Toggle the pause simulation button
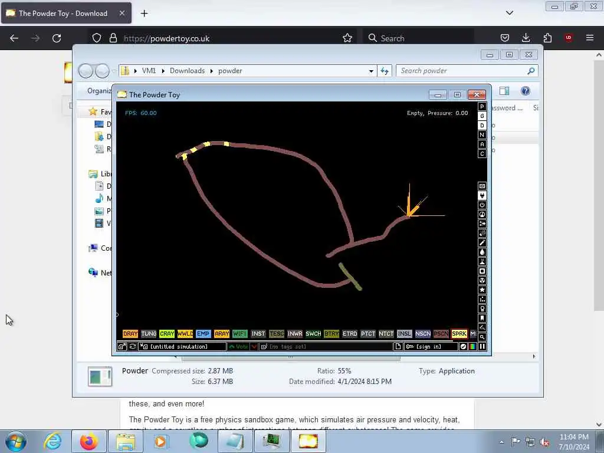 click(x=482, y=347)
